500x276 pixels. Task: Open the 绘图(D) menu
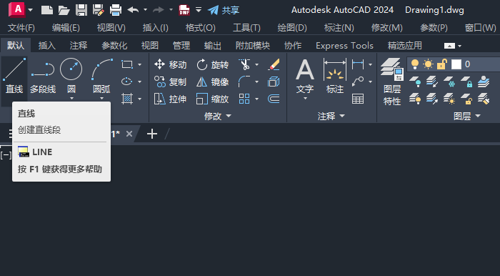[292, 28]
